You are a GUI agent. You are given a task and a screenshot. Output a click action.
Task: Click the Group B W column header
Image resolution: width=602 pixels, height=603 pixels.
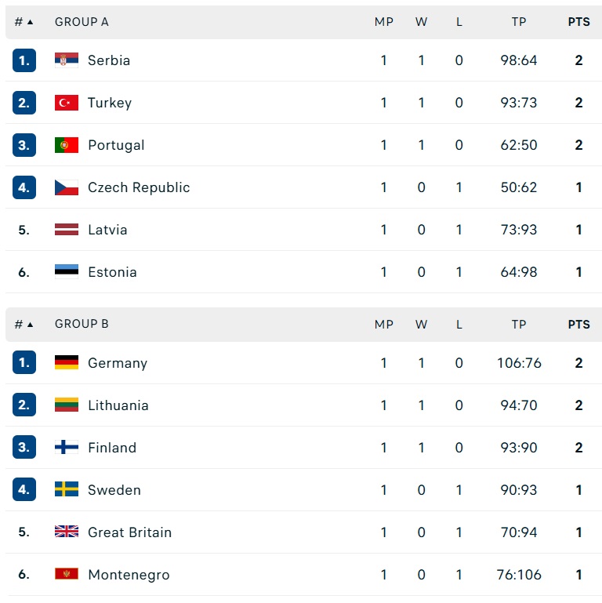pyautogui.click(x=421, y=324)
